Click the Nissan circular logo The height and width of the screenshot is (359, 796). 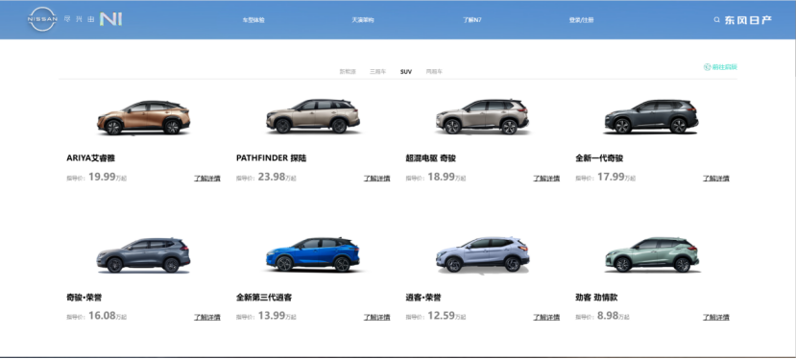[42, 19]
